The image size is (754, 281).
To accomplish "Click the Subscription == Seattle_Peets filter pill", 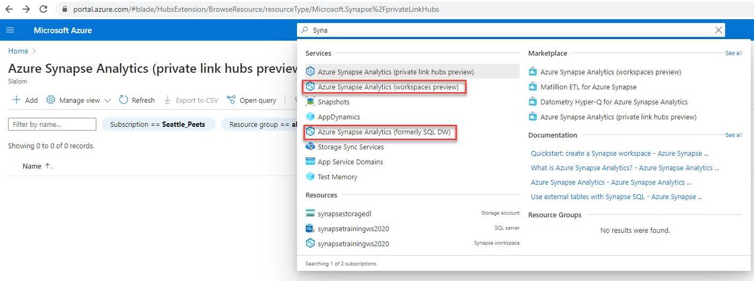I will point(158,124).
